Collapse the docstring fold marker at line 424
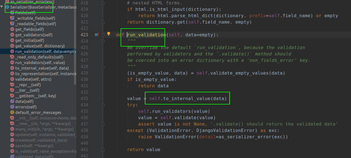351x158 pixels. [103, 41]
